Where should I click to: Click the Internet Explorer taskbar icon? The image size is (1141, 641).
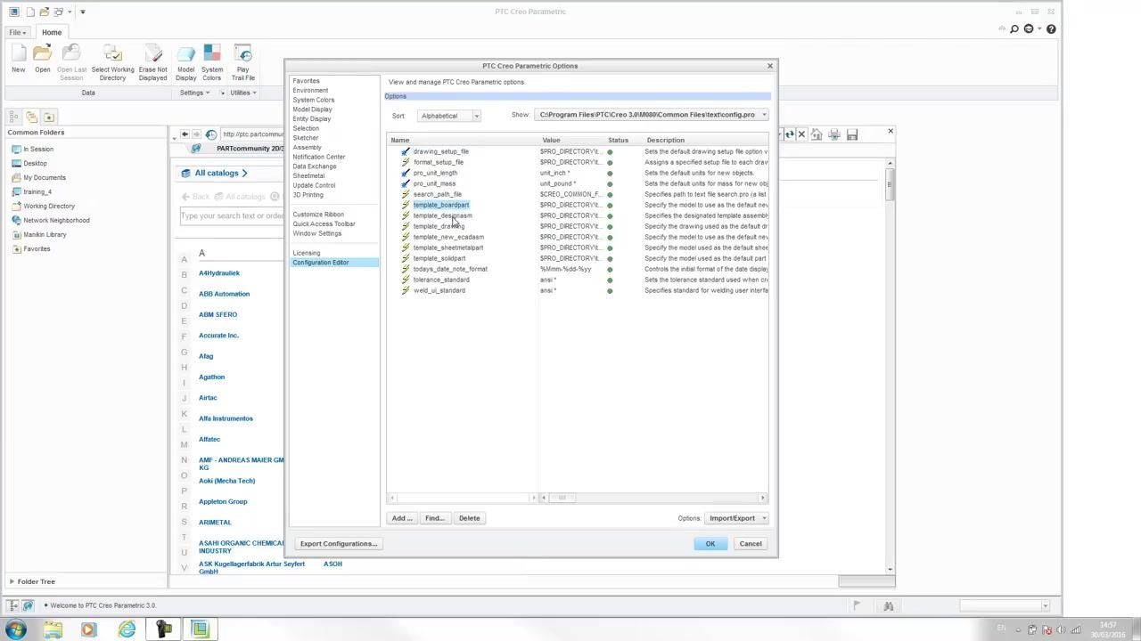pyautogui.click(x=127, y=629)
